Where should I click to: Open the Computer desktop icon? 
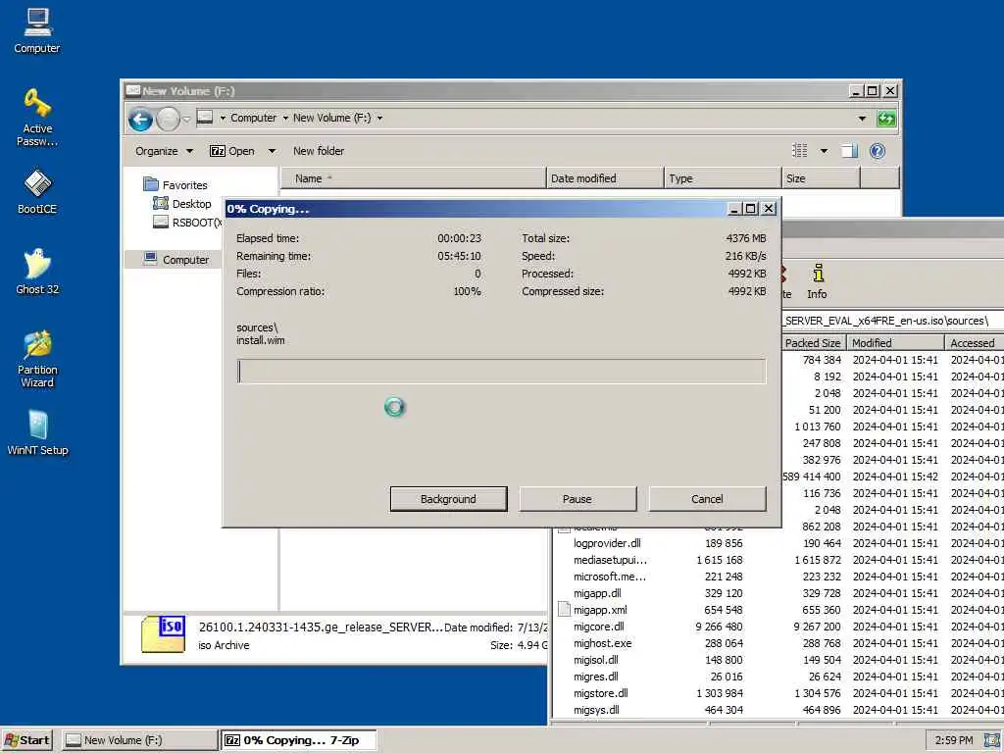coord(37,30)
